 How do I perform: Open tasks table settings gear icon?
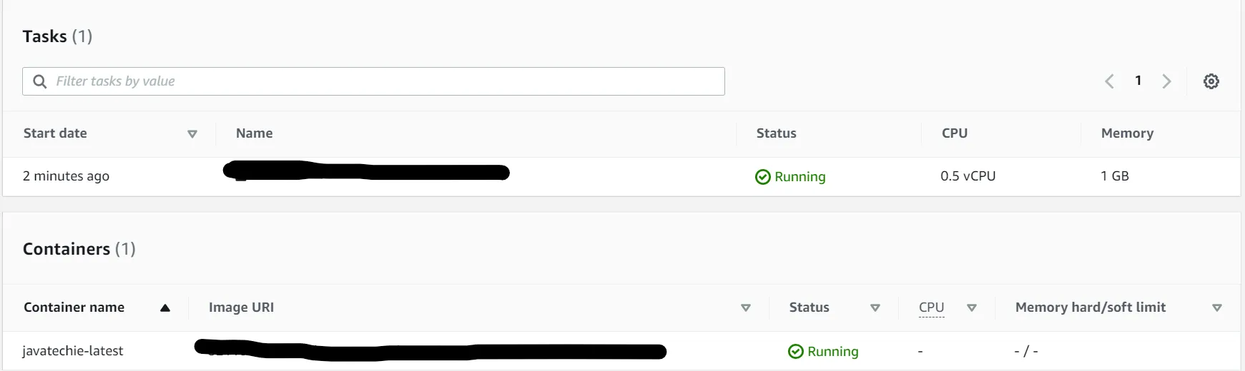pos(1211,81)
